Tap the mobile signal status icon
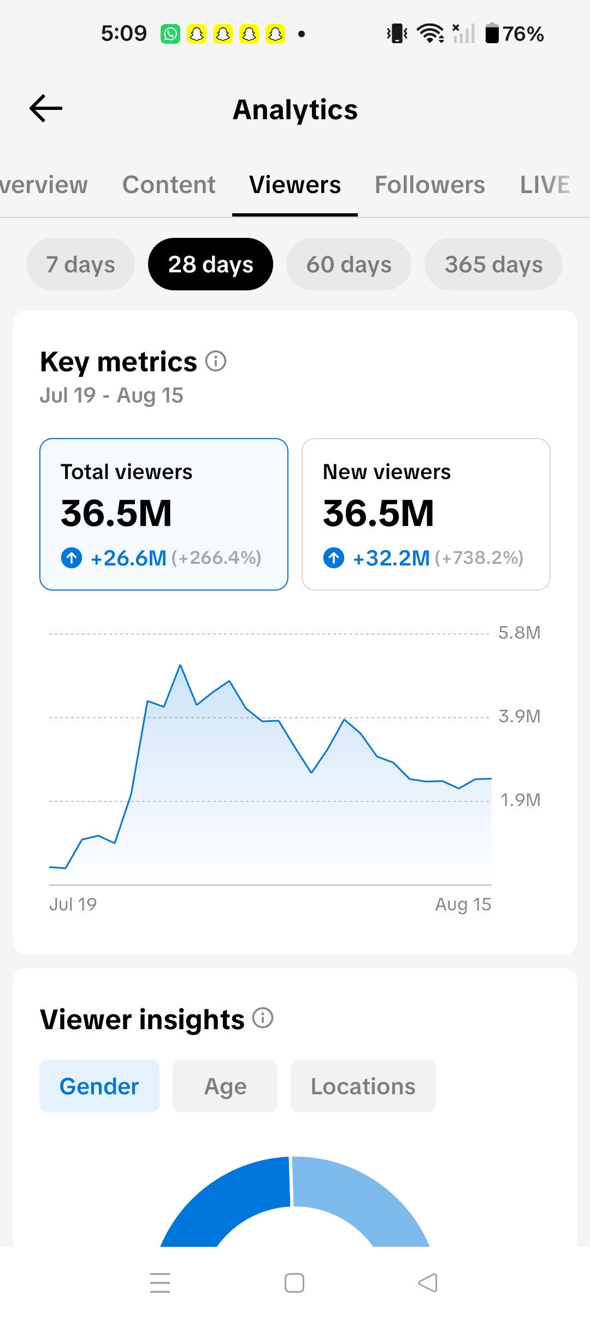 [463, 33]
